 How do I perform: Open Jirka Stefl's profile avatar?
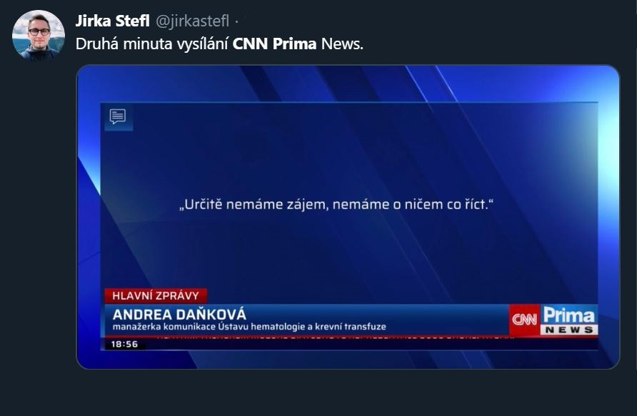[39, 36]
